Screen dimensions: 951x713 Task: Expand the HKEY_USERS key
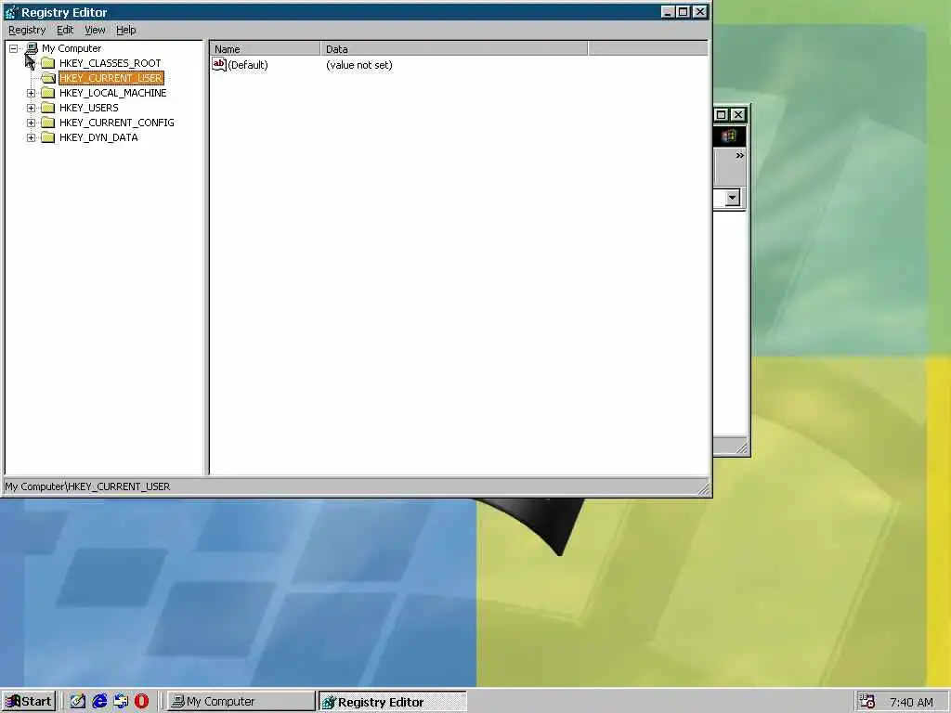point(31,108)
